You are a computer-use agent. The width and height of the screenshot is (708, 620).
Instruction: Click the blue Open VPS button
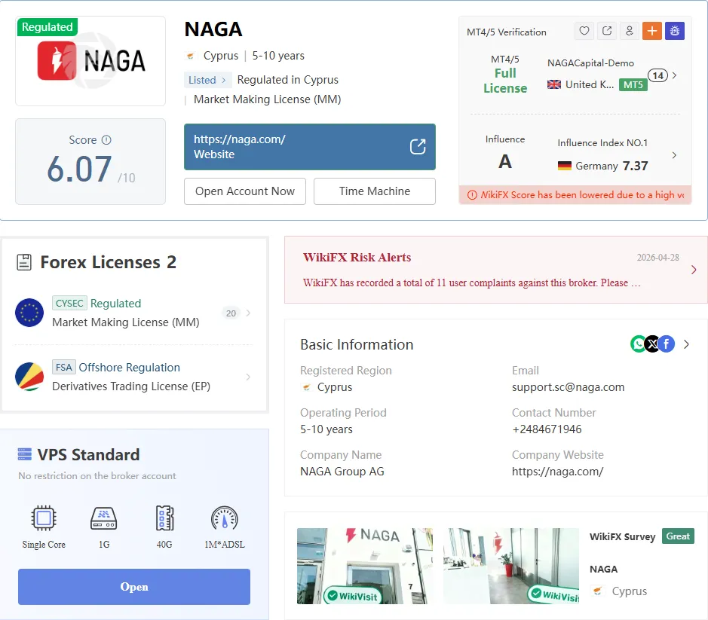click(x=134, y=587)
